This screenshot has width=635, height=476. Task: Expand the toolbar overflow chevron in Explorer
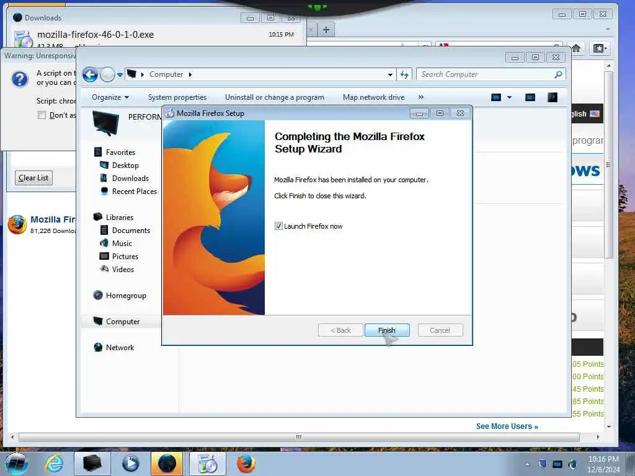point(421,97)
